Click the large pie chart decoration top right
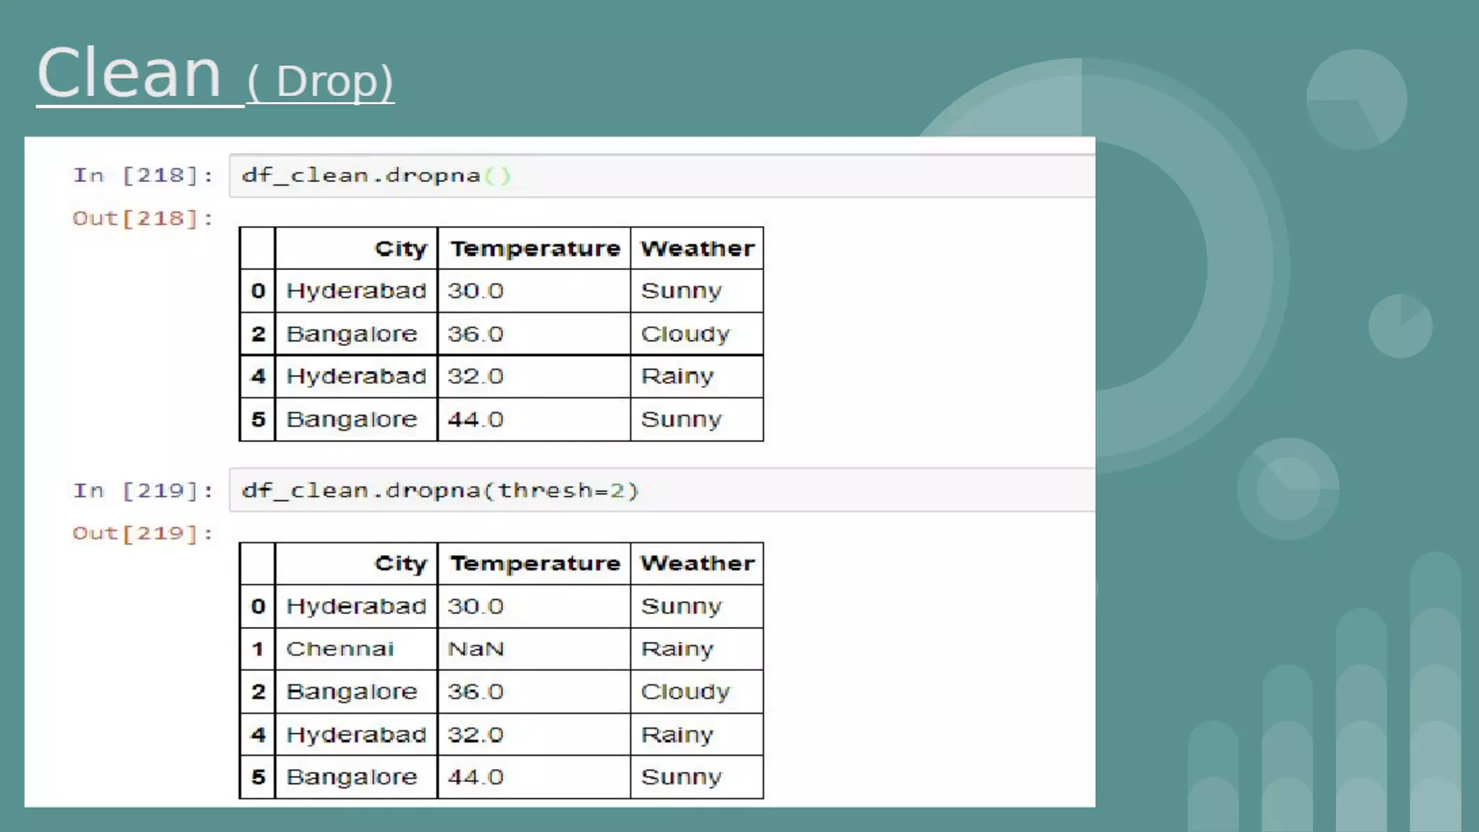Image resolution: width=1479 pixels, height=832 pixels. (1356, 100)
